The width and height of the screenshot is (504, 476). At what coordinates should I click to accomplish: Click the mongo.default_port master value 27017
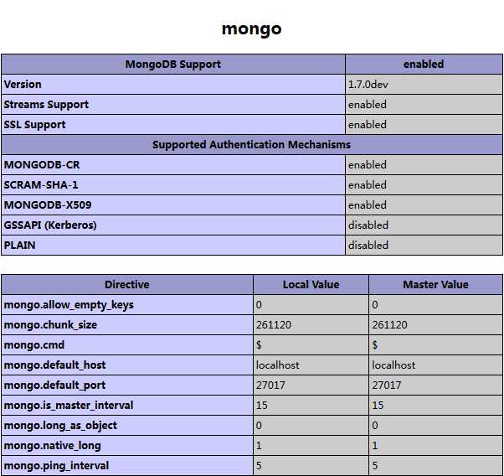pos(387,385)
